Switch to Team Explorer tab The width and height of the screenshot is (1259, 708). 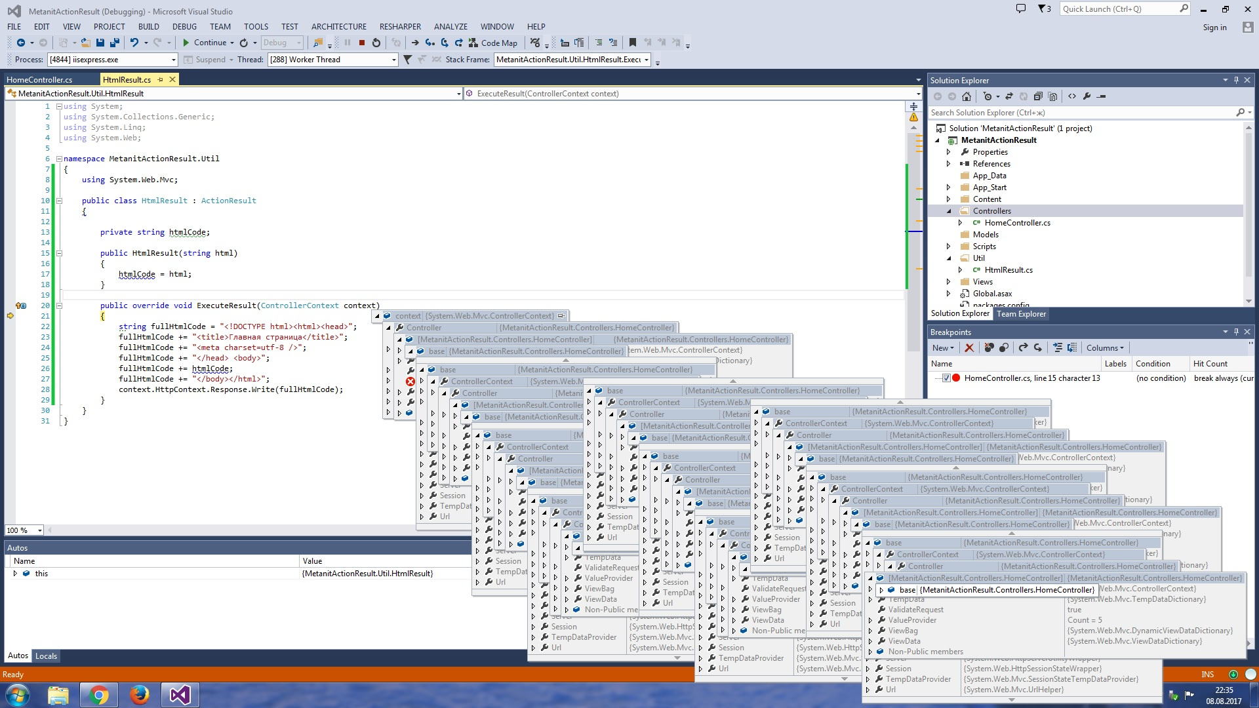coord(1021,314)
